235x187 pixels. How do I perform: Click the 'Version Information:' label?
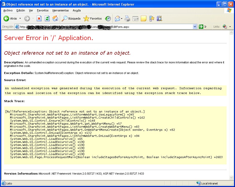tap(21, 174)
